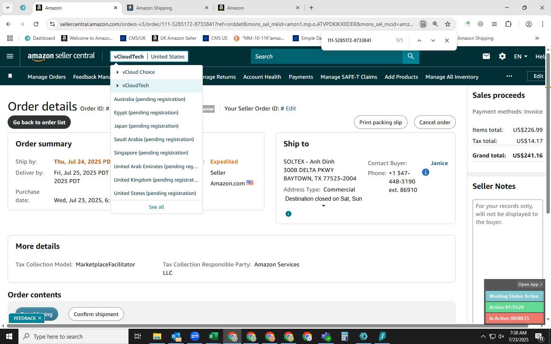This screenshot has height=344, width=551.
Task: Open Chrome three-dot menu
Action: 543,24
